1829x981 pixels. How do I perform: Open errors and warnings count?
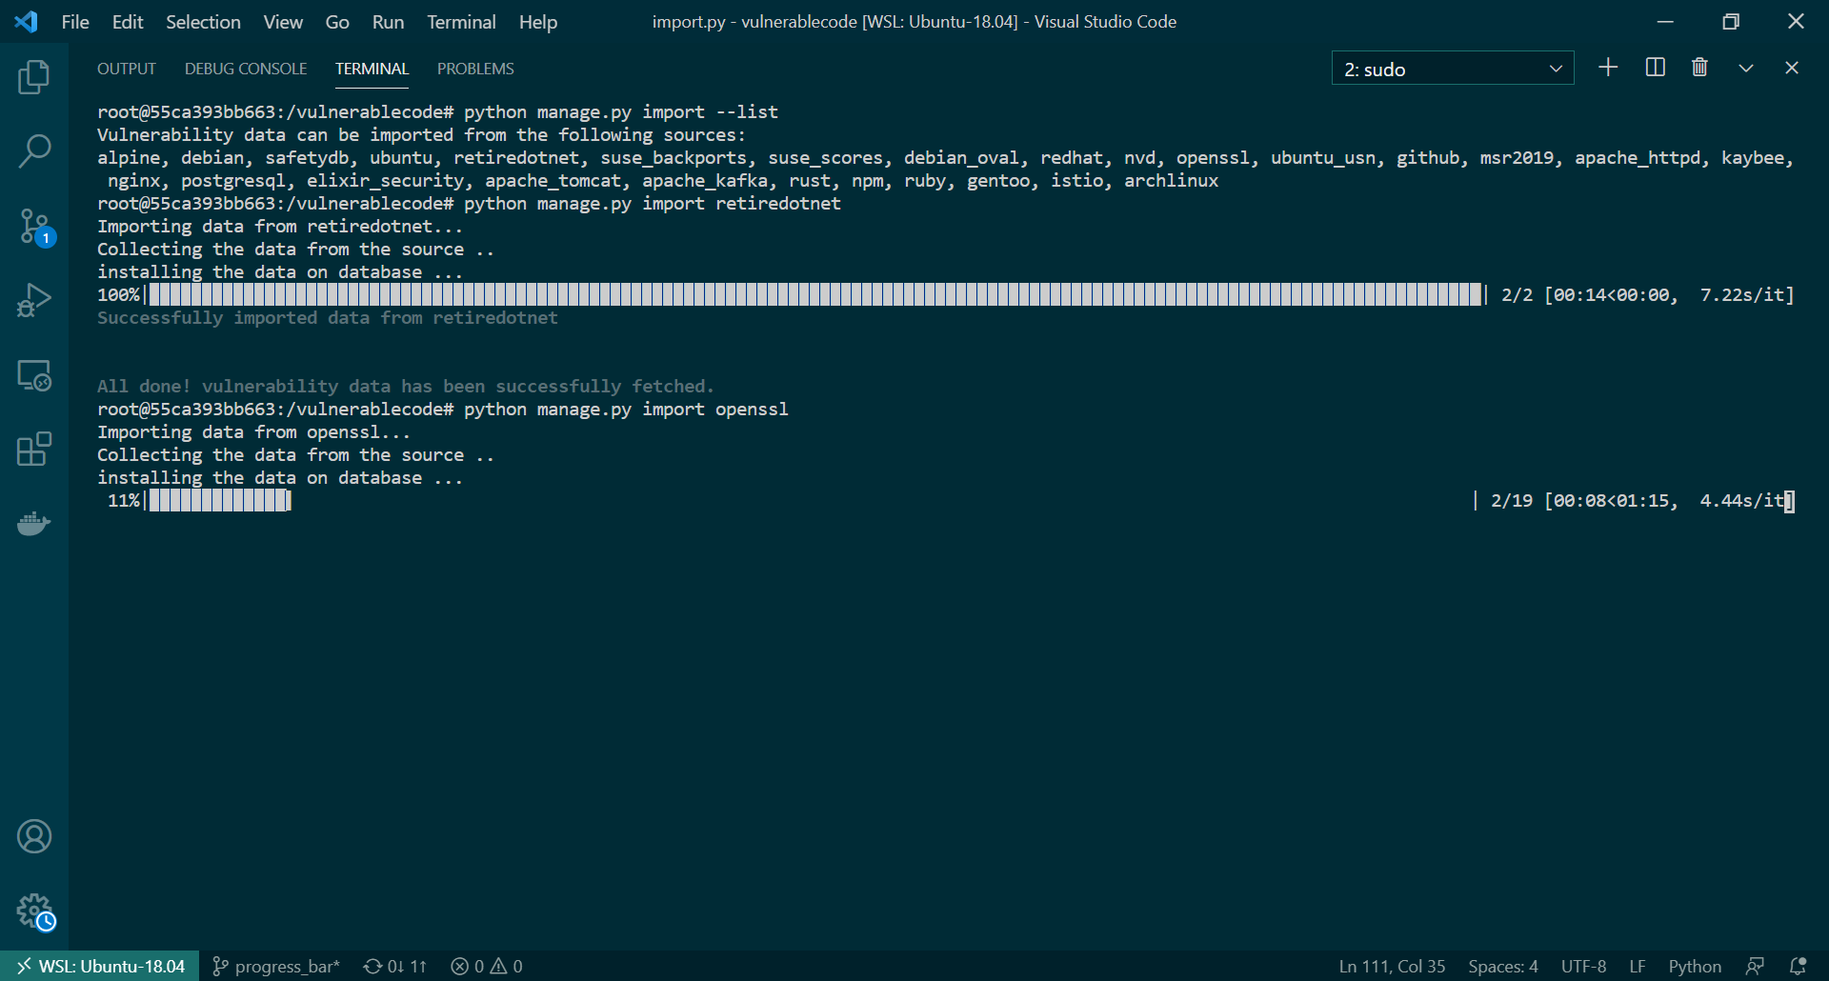coord(487,966)
